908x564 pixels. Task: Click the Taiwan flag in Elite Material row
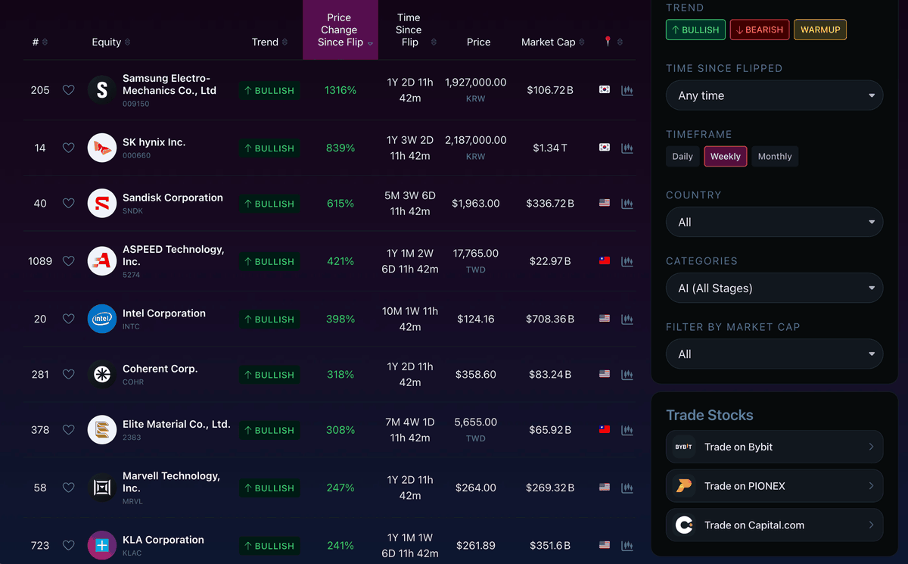click(x=605, y=429)
